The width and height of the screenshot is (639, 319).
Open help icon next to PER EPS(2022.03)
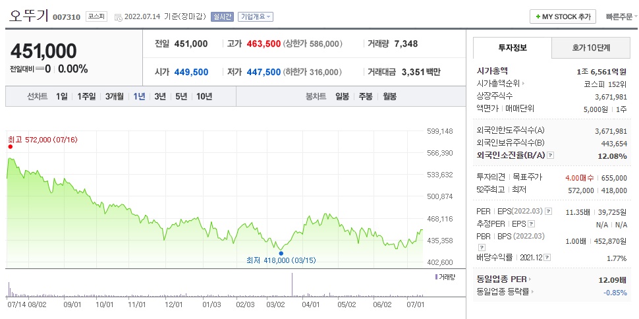click(x=549, y=212)
